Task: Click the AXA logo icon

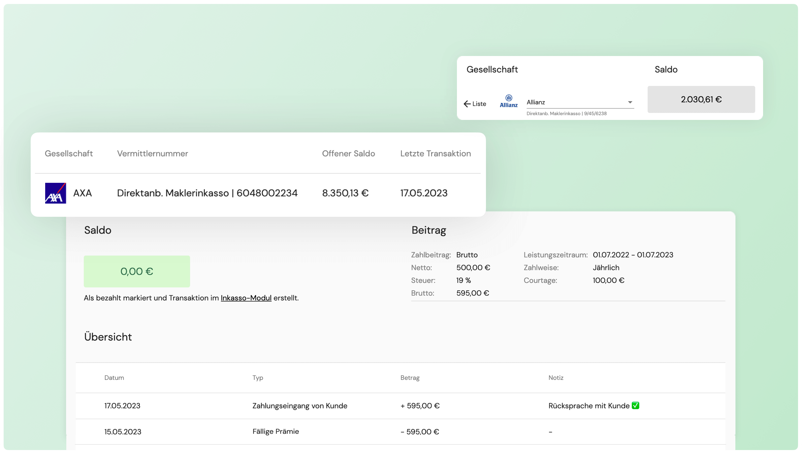Action: pos(55,193)
